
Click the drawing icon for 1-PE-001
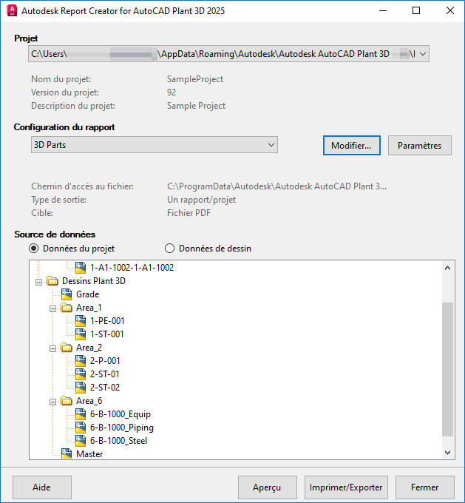click(81, 321)
